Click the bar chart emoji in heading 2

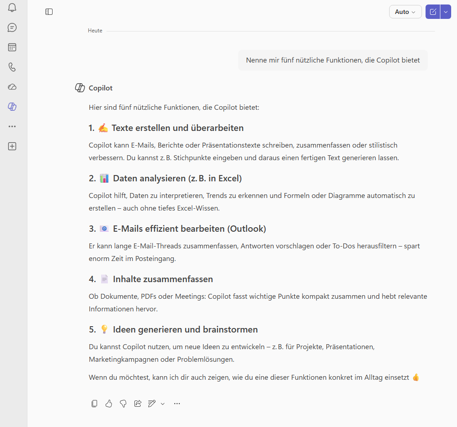click(x=104, y=178)
